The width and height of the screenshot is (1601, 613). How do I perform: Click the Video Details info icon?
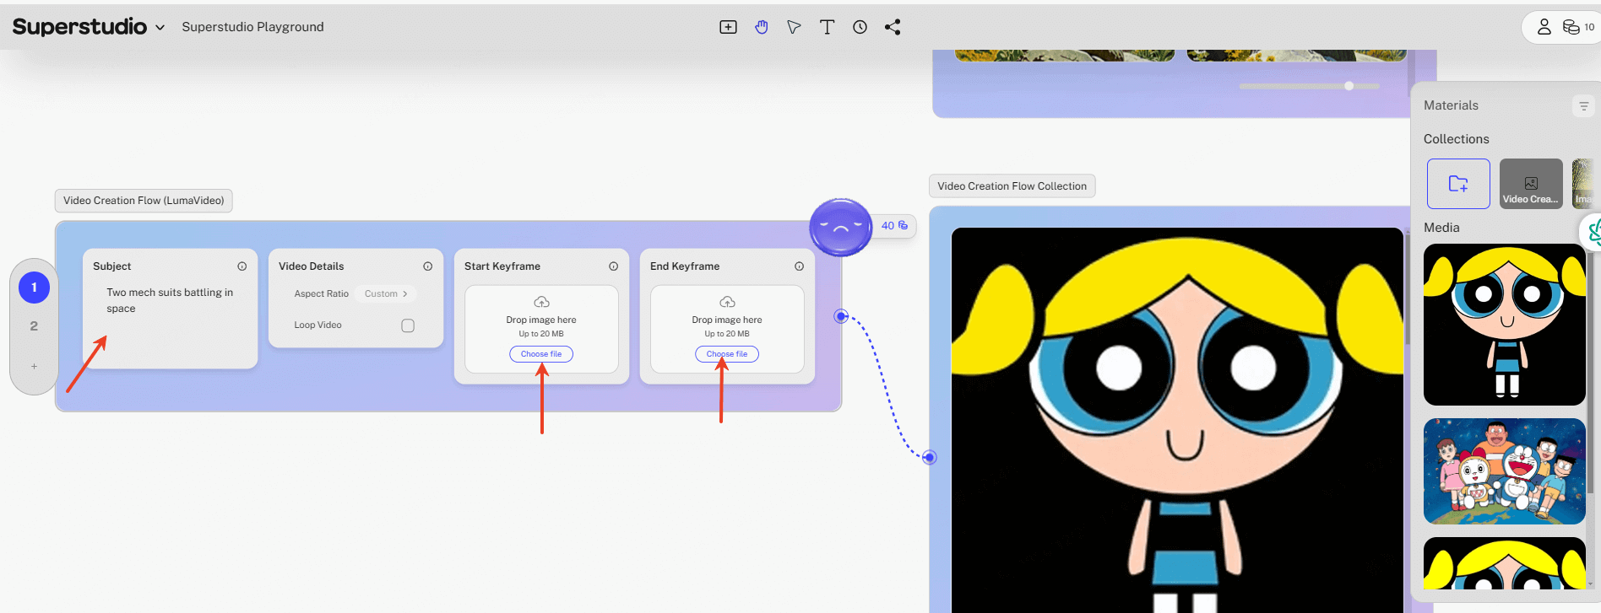click(428, 266)
